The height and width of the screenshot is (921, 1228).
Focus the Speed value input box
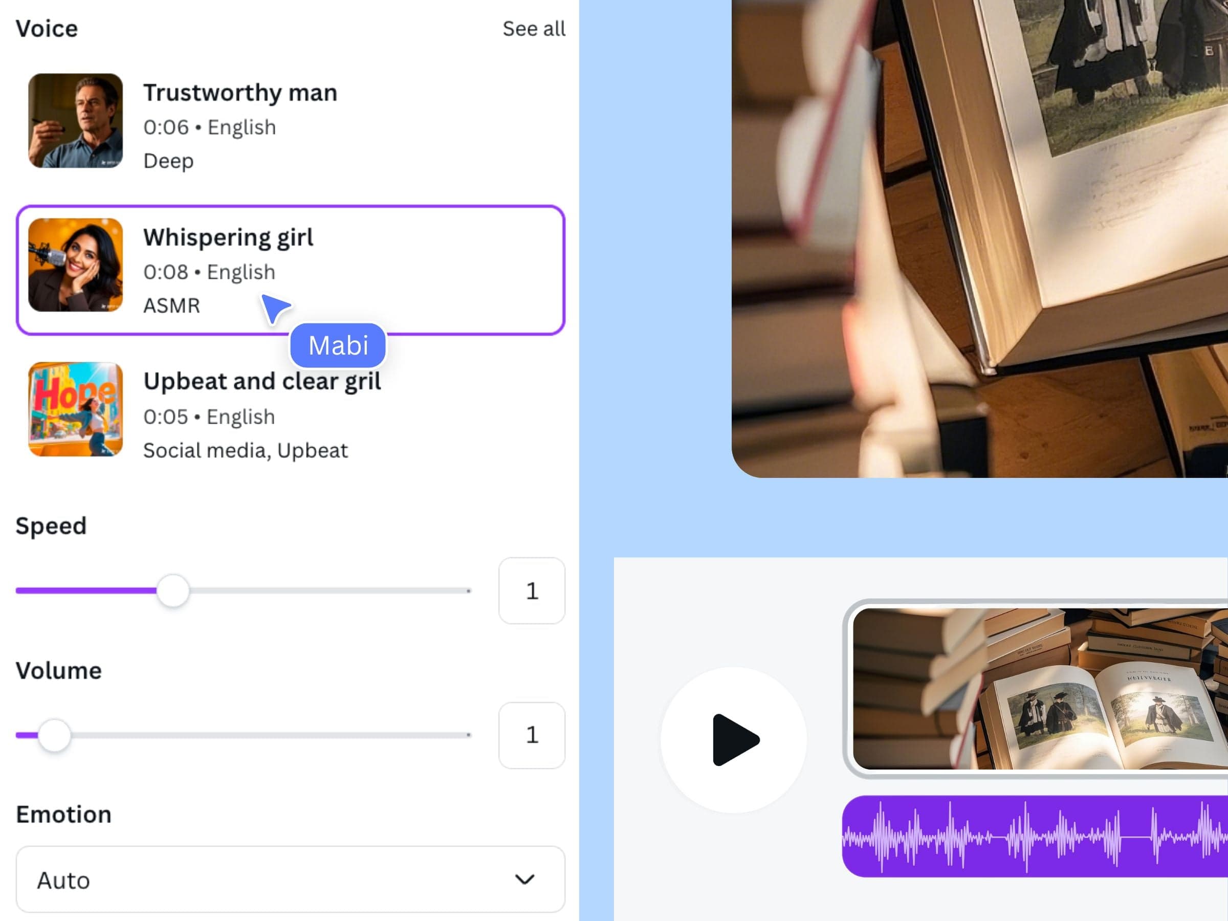(532, 590)
